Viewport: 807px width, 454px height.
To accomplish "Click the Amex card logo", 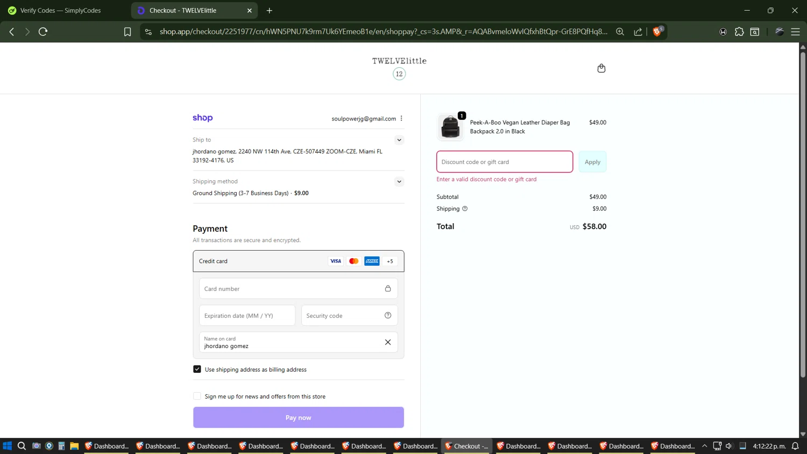I will click(x=372, y=261).
